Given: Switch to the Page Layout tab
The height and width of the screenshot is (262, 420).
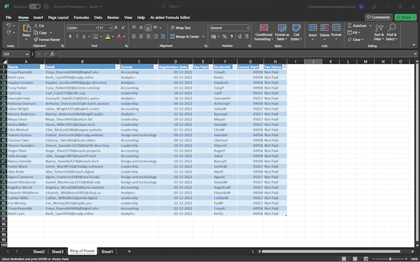Looking at the screenshot, I should [x=59, y=17].
